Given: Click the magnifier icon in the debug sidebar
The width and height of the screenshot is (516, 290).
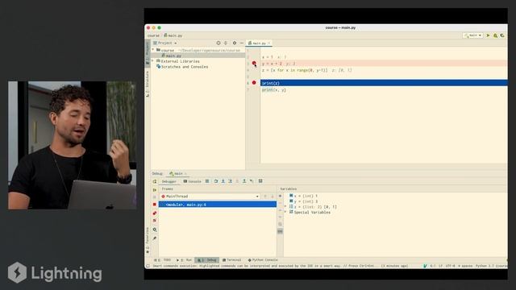Looking at the screenshot, I should click(155, 230).
